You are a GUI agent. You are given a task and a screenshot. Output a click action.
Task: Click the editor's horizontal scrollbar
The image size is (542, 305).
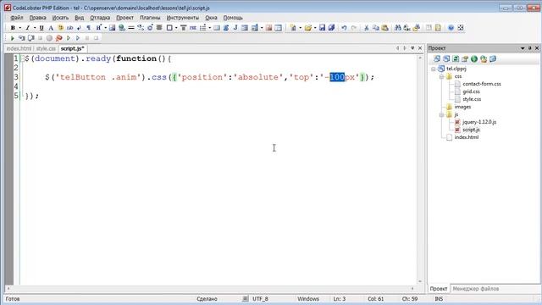coord(211,288)
